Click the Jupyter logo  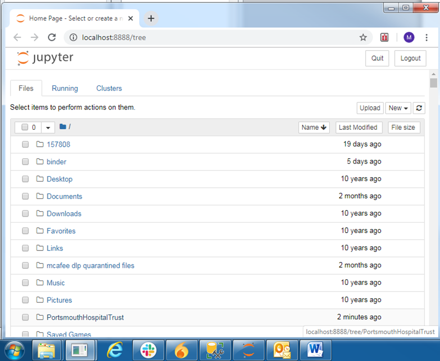(x=45, y=58)
